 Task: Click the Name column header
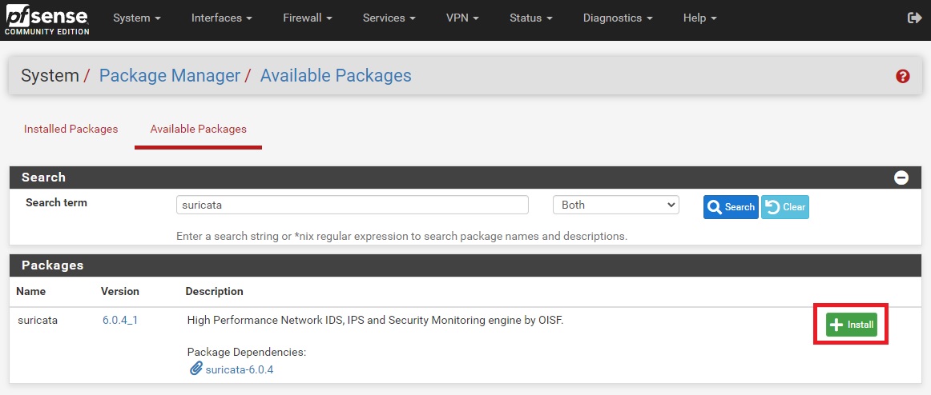31,291
